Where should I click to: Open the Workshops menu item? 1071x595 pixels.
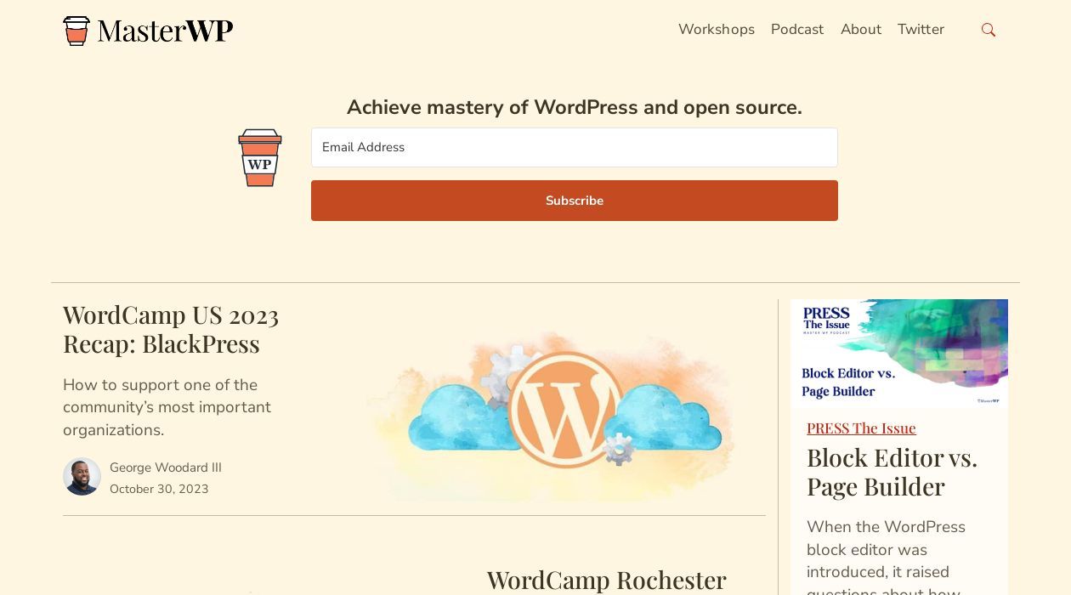coord(717,29)
